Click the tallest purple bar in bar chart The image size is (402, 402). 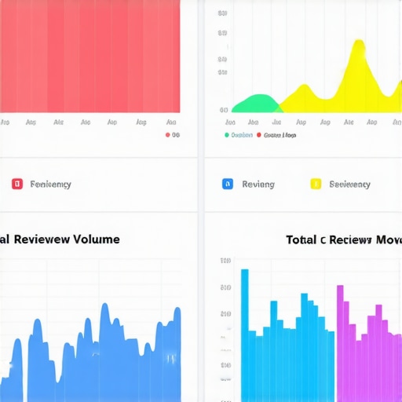click(x=340, y=343)
